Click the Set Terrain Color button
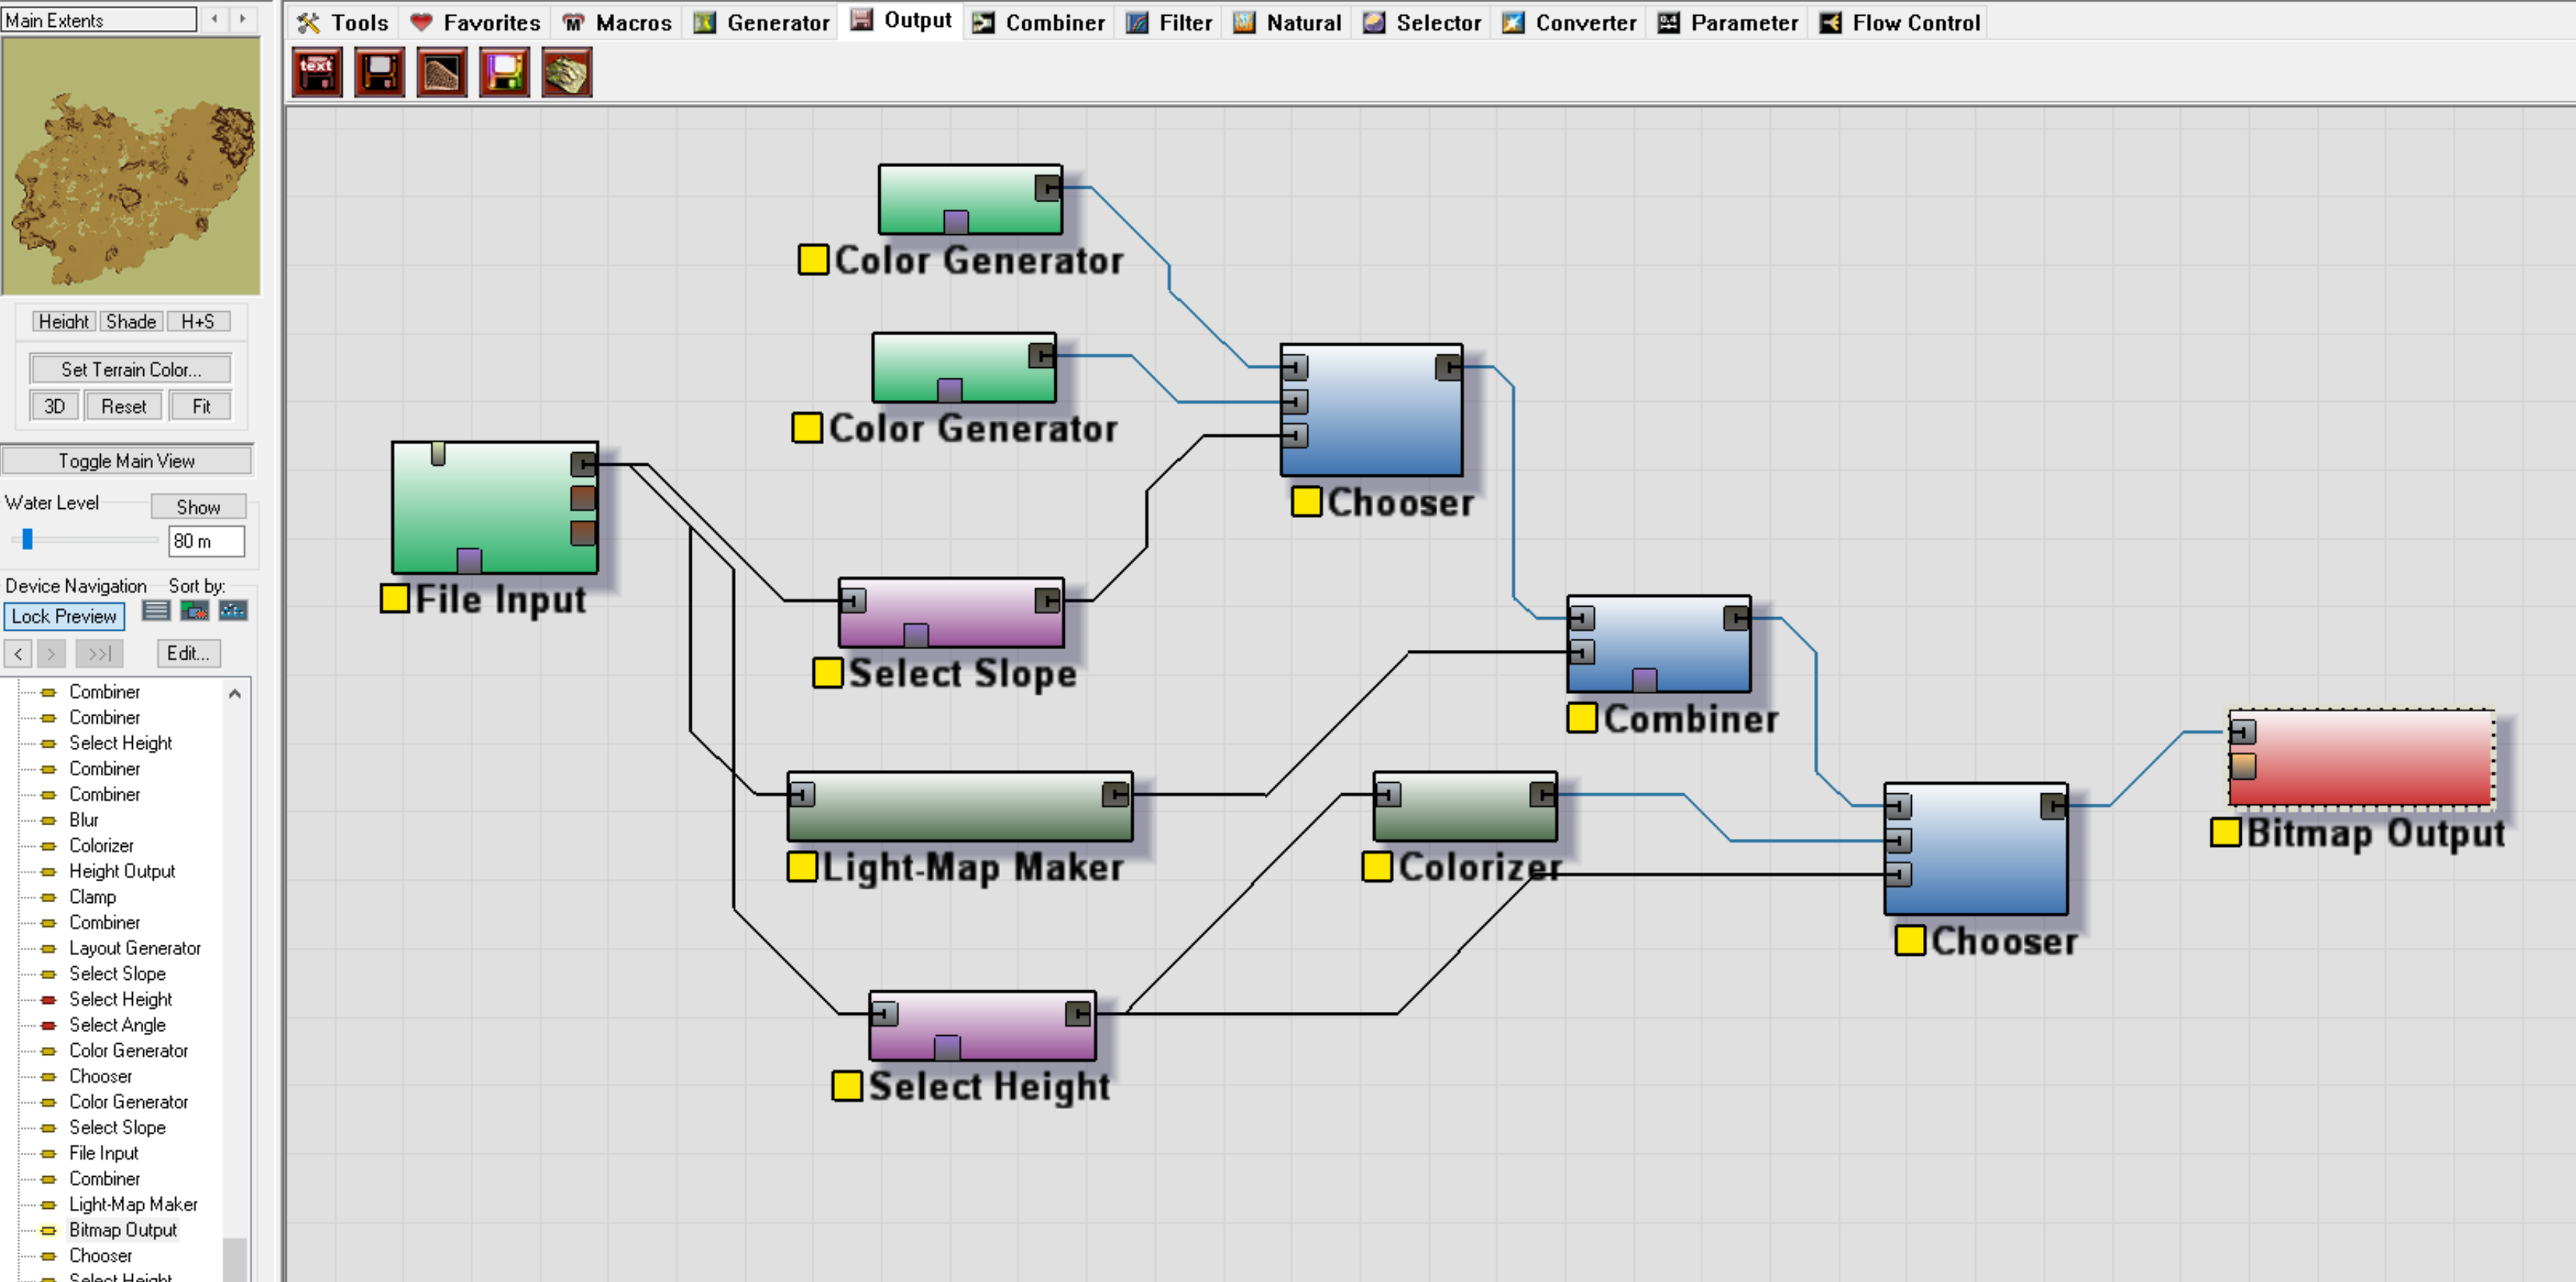The width and height of the screenshot is (2576, 1282). (130, 369)
